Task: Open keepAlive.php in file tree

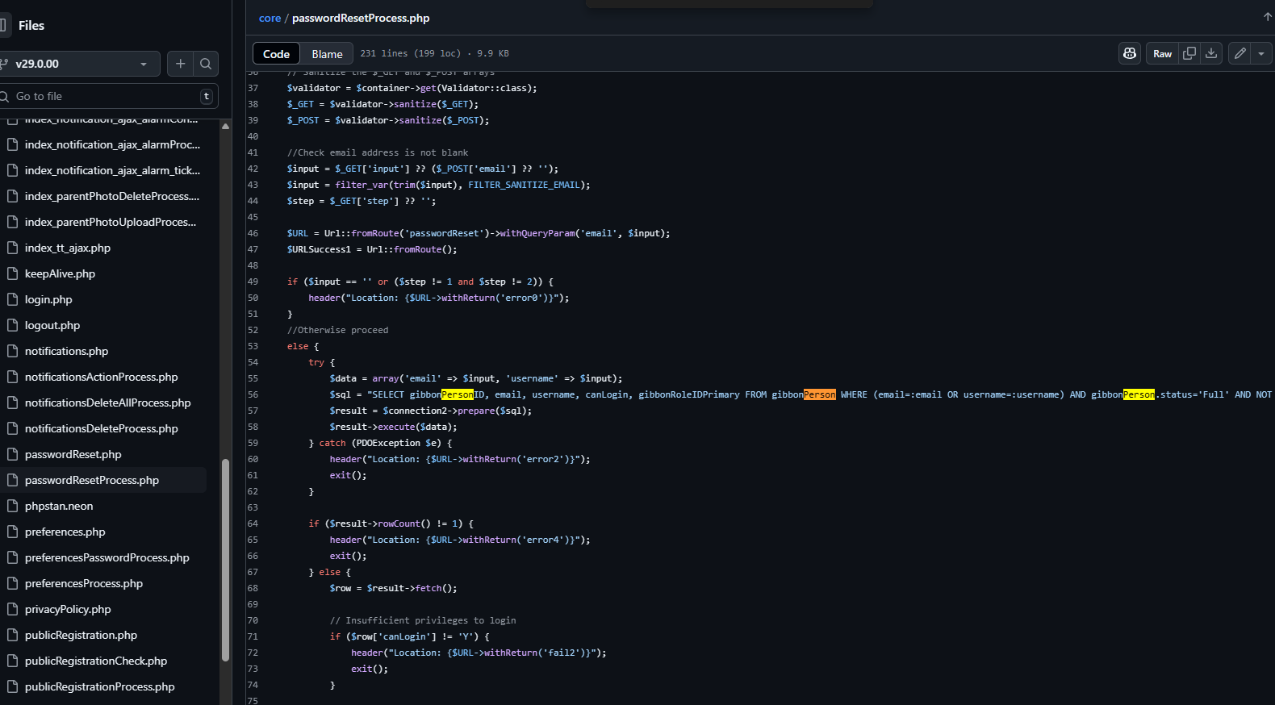Action: [x=60, y=273]
